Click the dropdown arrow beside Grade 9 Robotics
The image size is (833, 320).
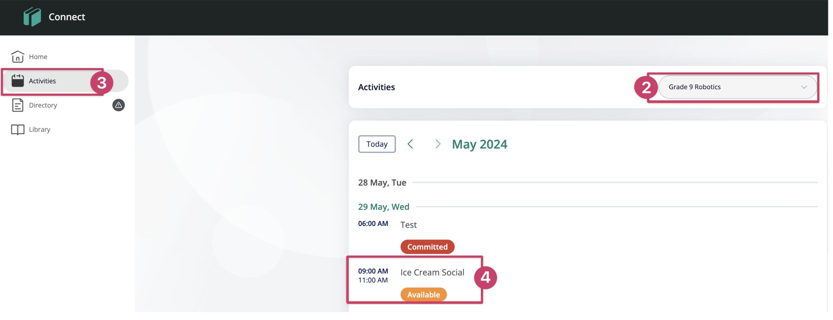pyautogui.click(x=804, y=87)
